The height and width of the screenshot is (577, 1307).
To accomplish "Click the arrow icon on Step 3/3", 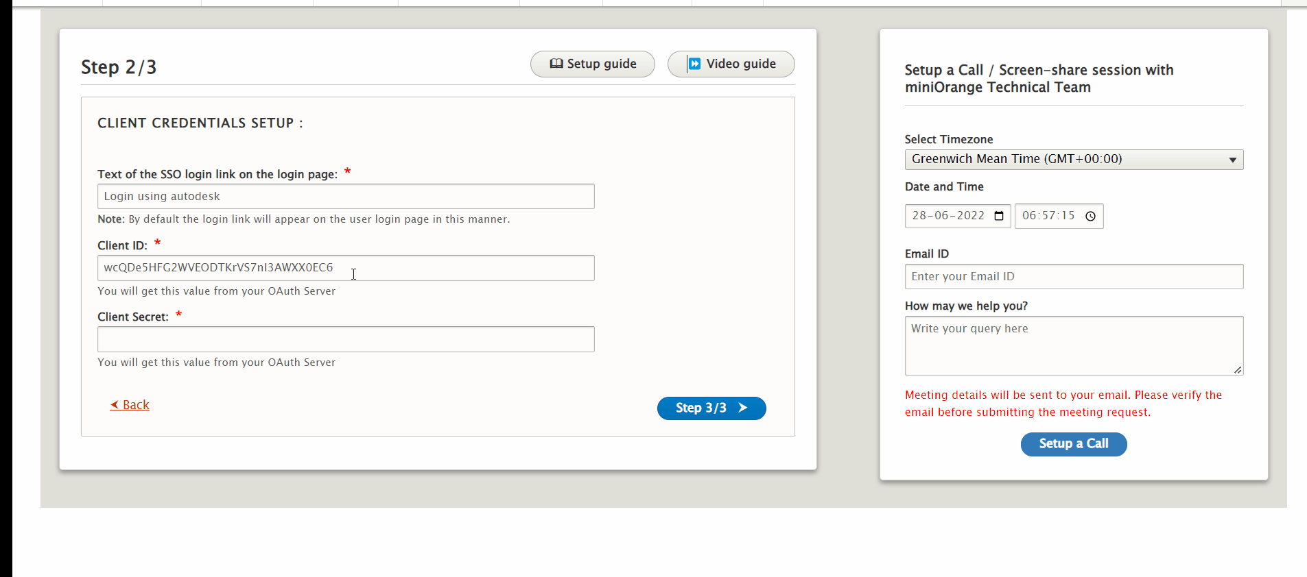I will (742, 408).
